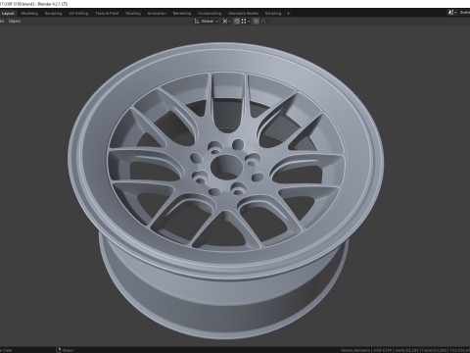
Task: Open proportional editing falloff dropdown
Action: pos(265,22)
